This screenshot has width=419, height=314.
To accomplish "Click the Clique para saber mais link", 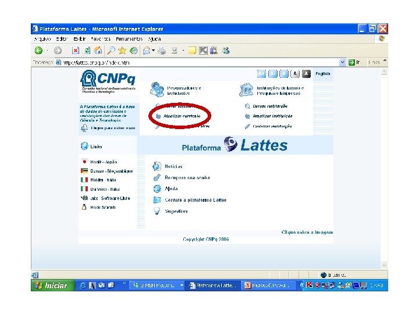I will click(x=113, y=128).
